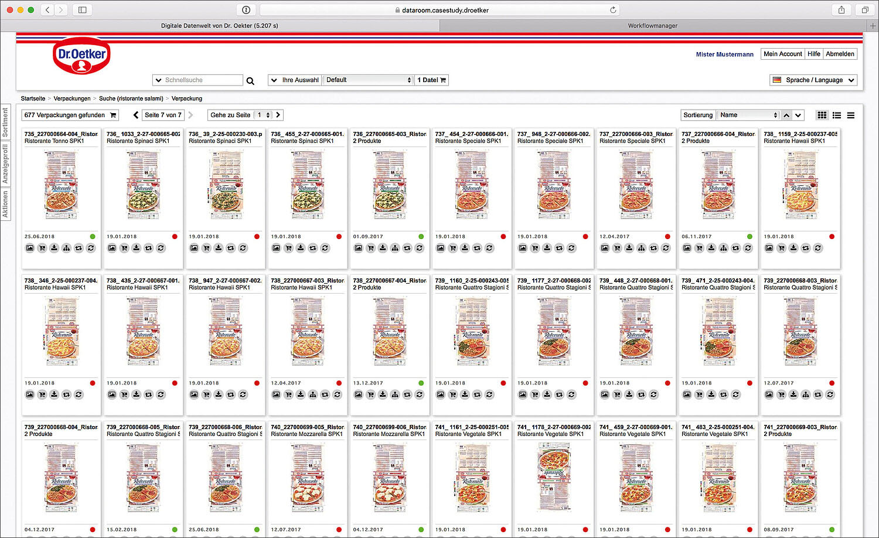Download 739_1160 Ristorante Quattro Stagioni file

[465, 394]
